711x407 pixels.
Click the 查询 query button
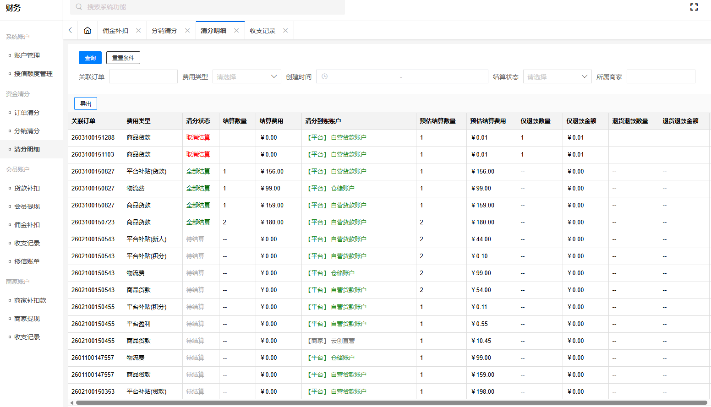pyautogui.click(x=90, y=58)
